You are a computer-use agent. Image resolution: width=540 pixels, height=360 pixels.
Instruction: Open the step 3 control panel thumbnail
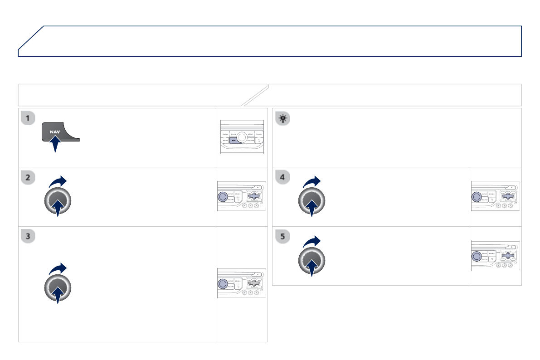pos(241,284)
